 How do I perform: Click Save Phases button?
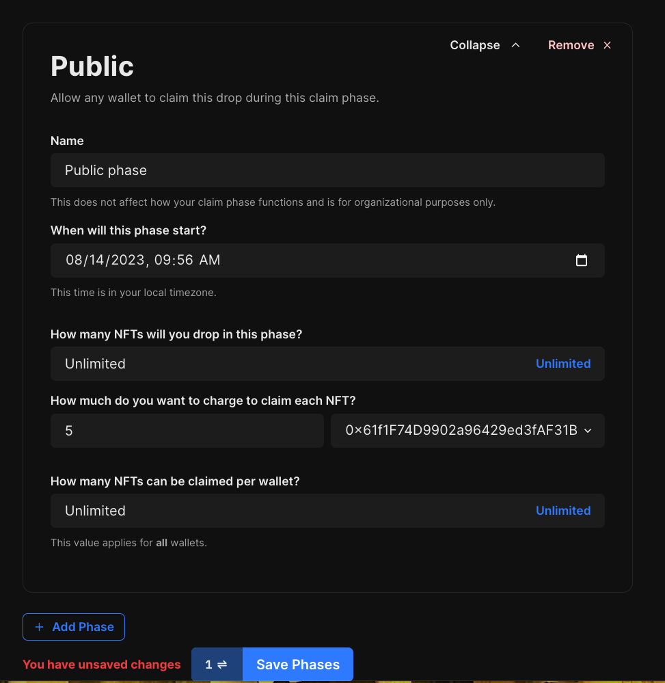[298, 665]
